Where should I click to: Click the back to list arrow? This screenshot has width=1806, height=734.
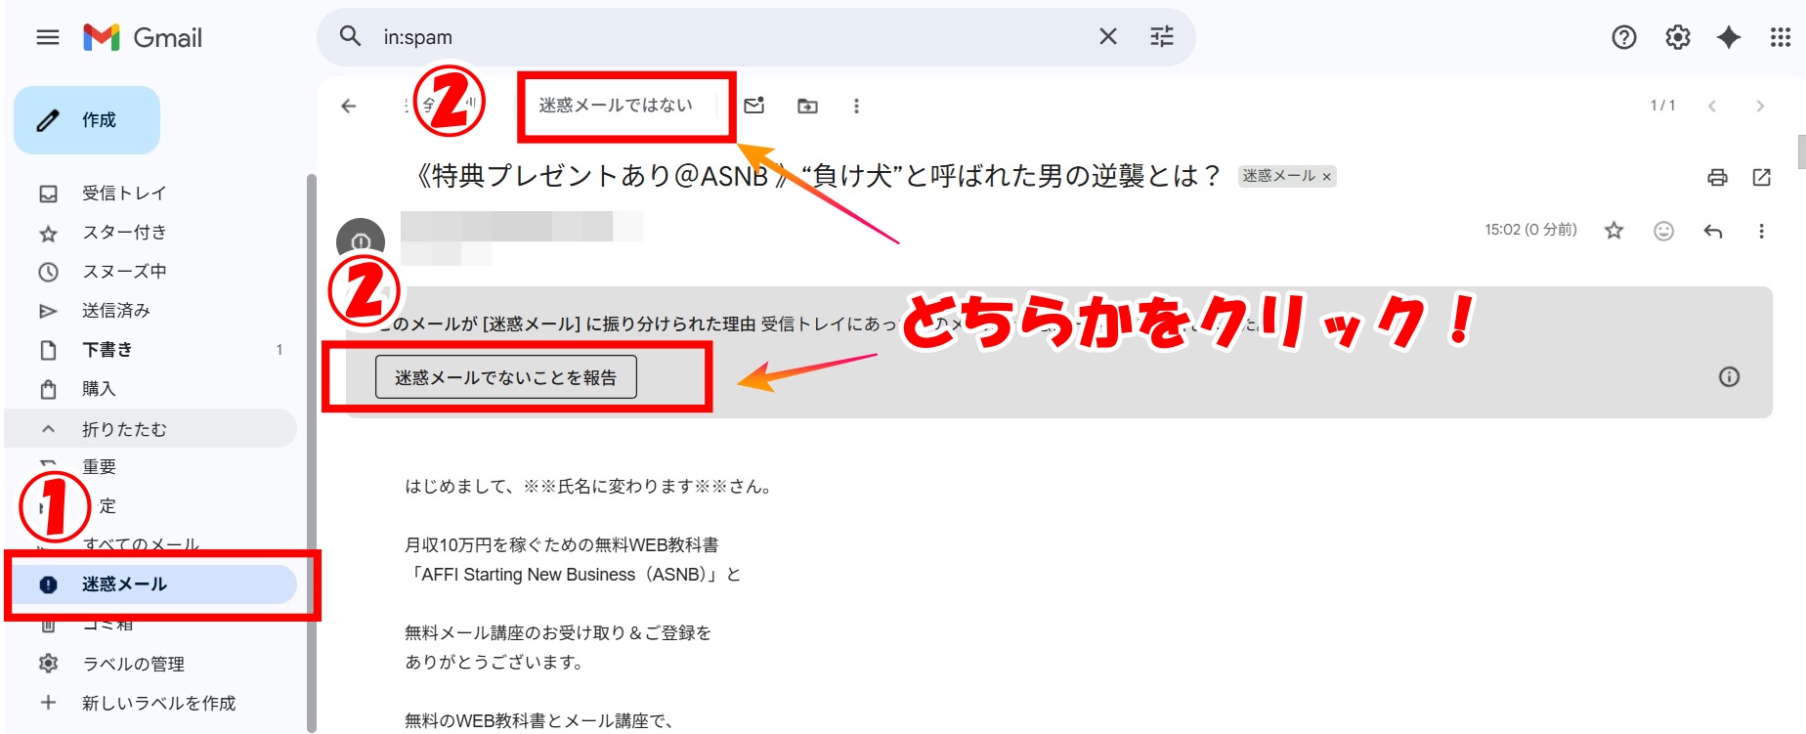click(349, 106)
